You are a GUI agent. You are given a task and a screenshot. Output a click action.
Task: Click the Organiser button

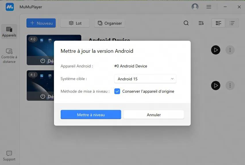point(109,23)
